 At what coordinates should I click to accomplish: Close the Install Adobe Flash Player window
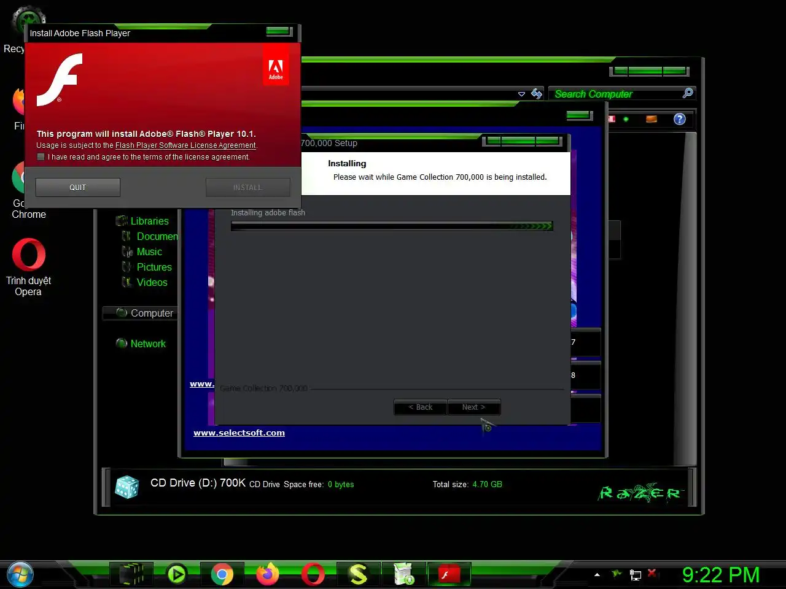[278, 31]
